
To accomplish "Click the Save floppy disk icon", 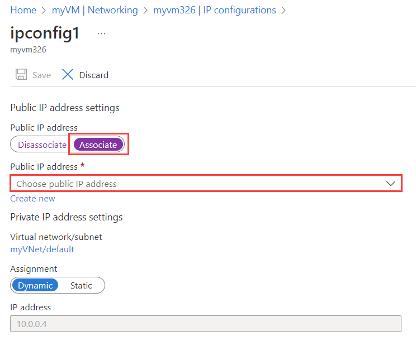I will 21,75.
